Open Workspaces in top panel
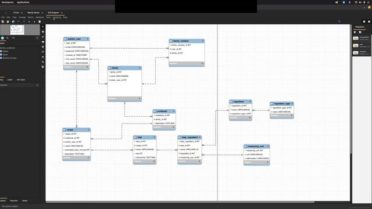Viewport: 372px width, 209px height. [x=8, y=2]
